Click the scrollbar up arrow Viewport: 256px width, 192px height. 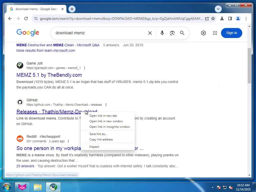[x=249, y=26]
